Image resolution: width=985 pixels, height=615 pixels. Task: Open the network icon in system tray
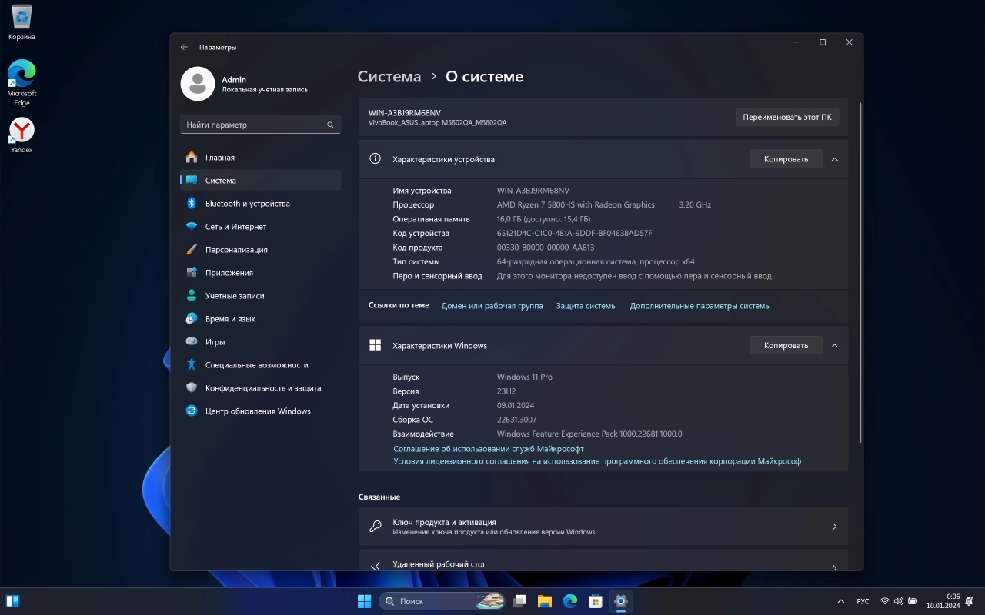(885, 601)
